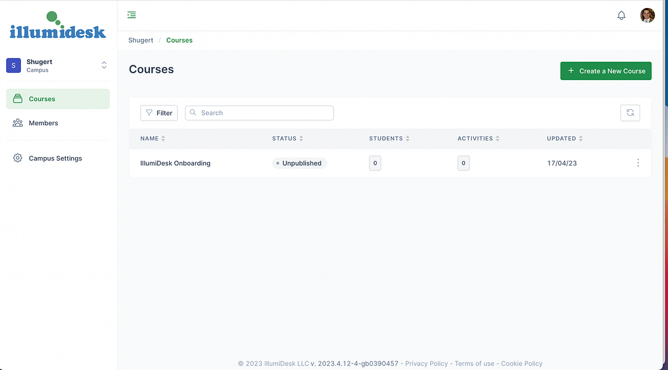The height and width of the screenshot is (370, 668).
Task: Sort by the STATUS column
Action: [x=288, y=139]
